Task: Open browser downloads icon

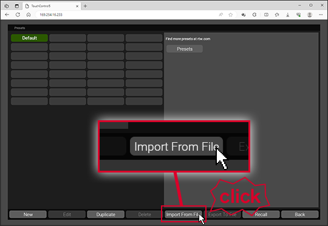Action: click(x=288, y=15)
